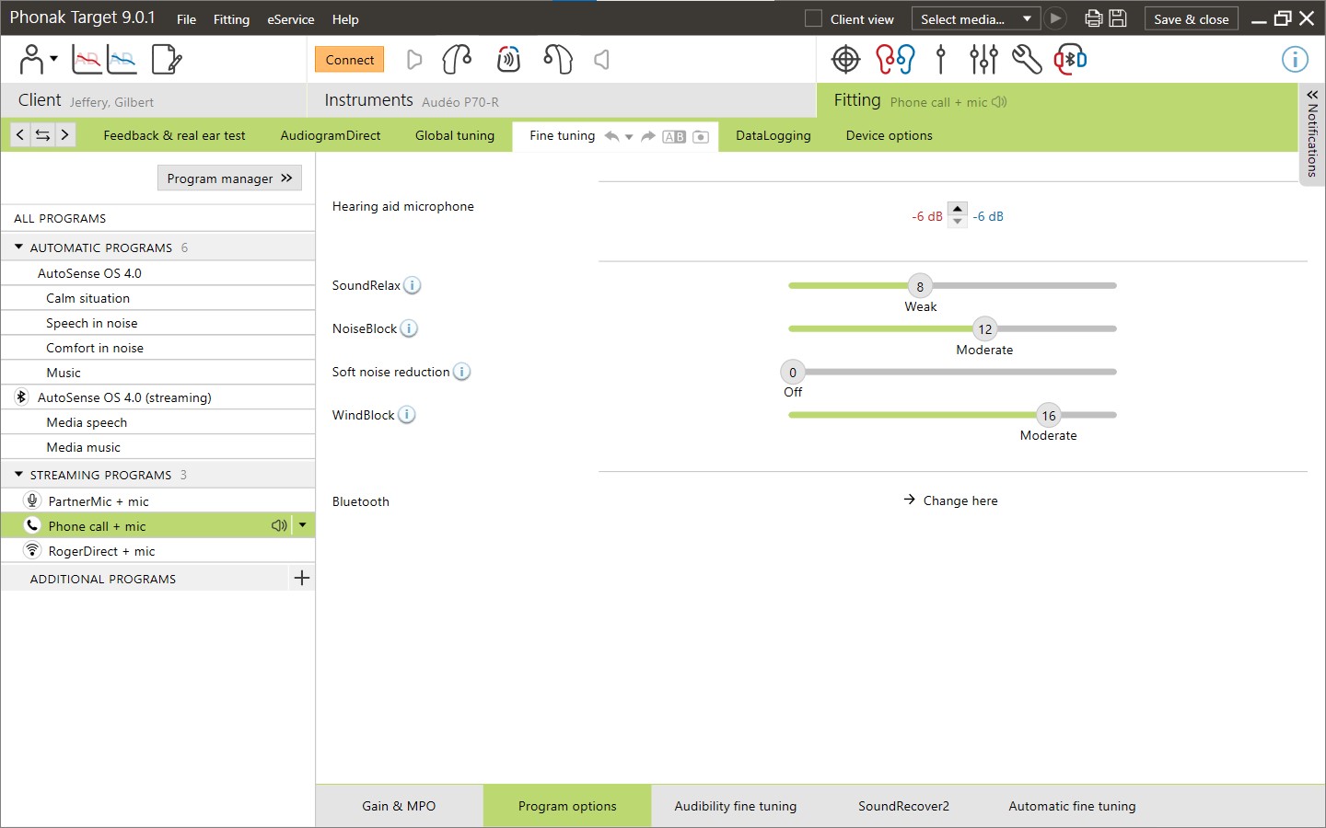Toggle speaker mute on Phone call + mic row
Screen dimensions: 1326x828
[x=279, y=526]
